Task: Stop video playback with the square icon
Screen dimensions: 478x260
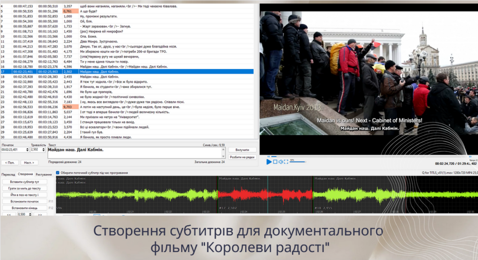Action: (275, 162)
